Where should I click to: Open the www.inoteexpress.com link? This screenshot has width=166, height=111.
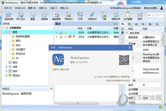(x=118, y=80)
